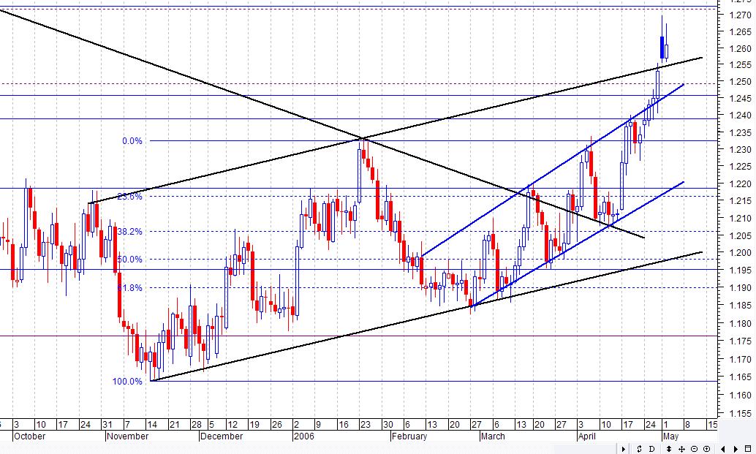Select the four-way pan chart icon
The image size is (756, 454).
point(682,447)
